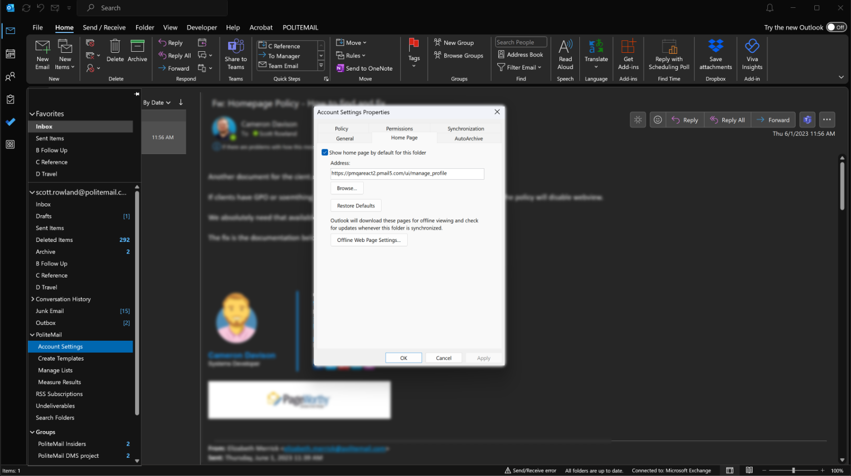Click the Share to Teams icon
The height and width of the screenshot is (476, 851).
(x=236, y=47)
